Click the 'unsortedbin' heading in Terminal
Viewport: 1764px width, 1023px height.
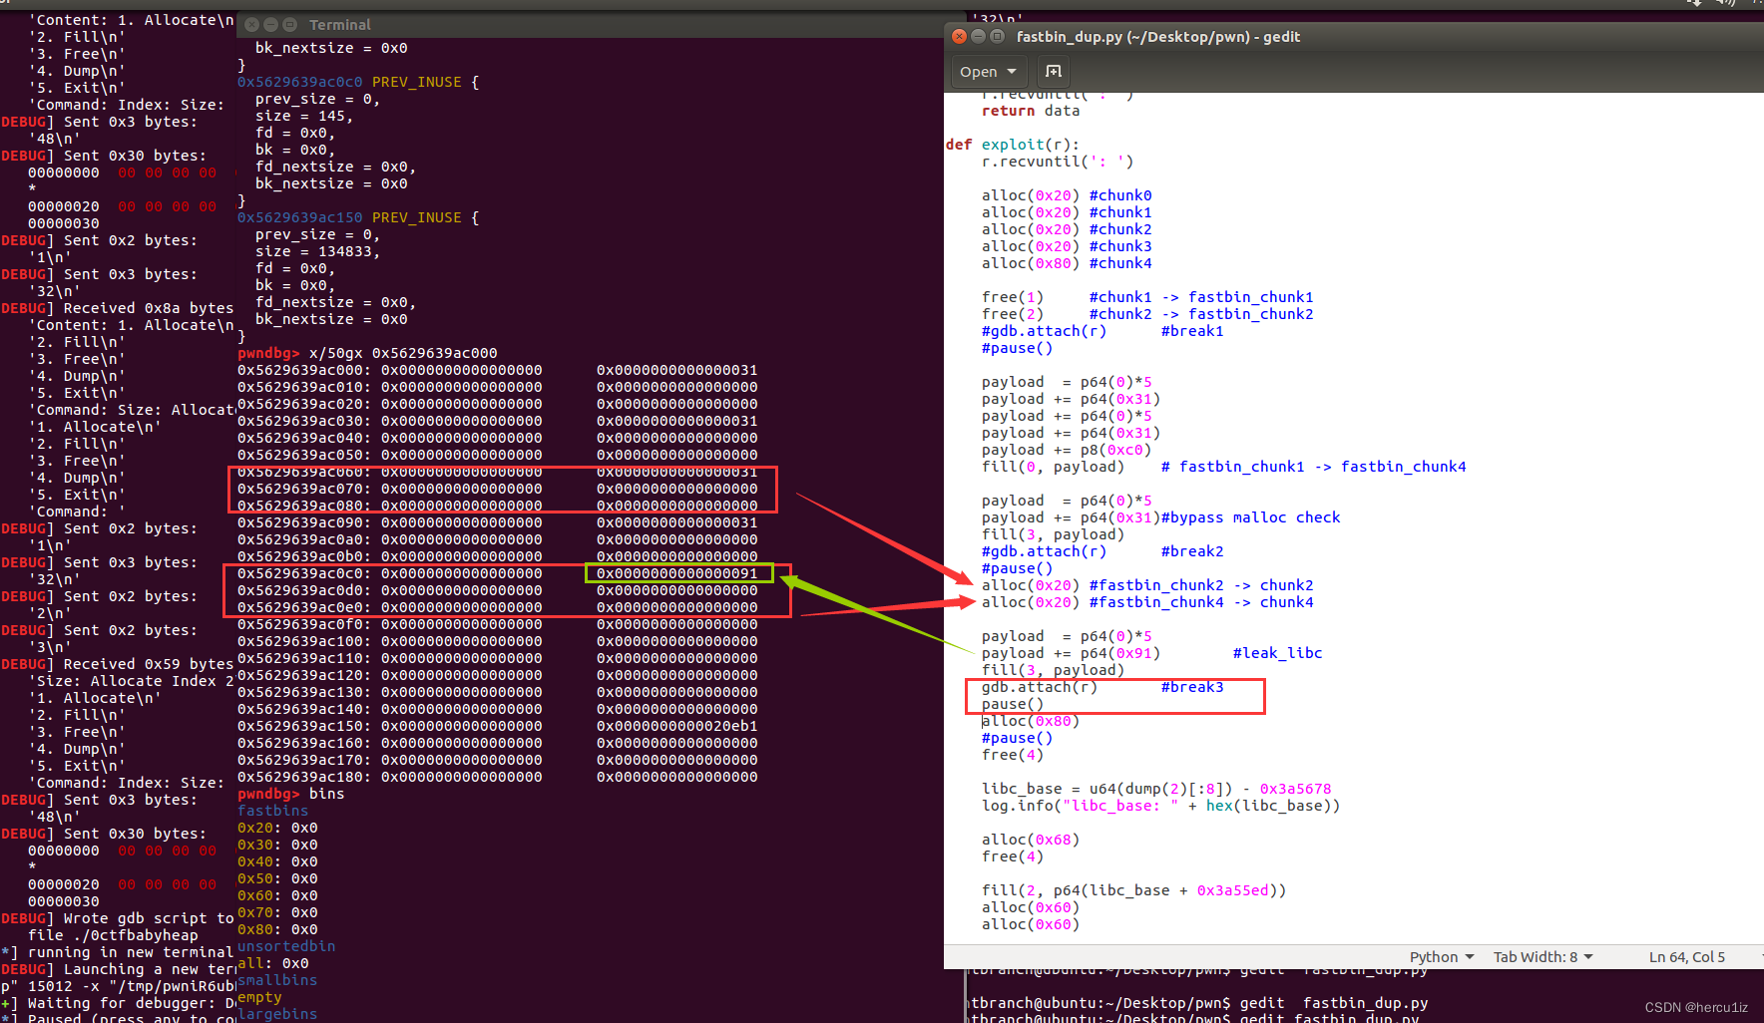coord(286,946)
